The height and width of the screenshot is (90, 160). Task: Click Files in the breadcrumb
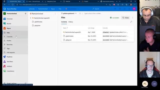tap(60, 9)
